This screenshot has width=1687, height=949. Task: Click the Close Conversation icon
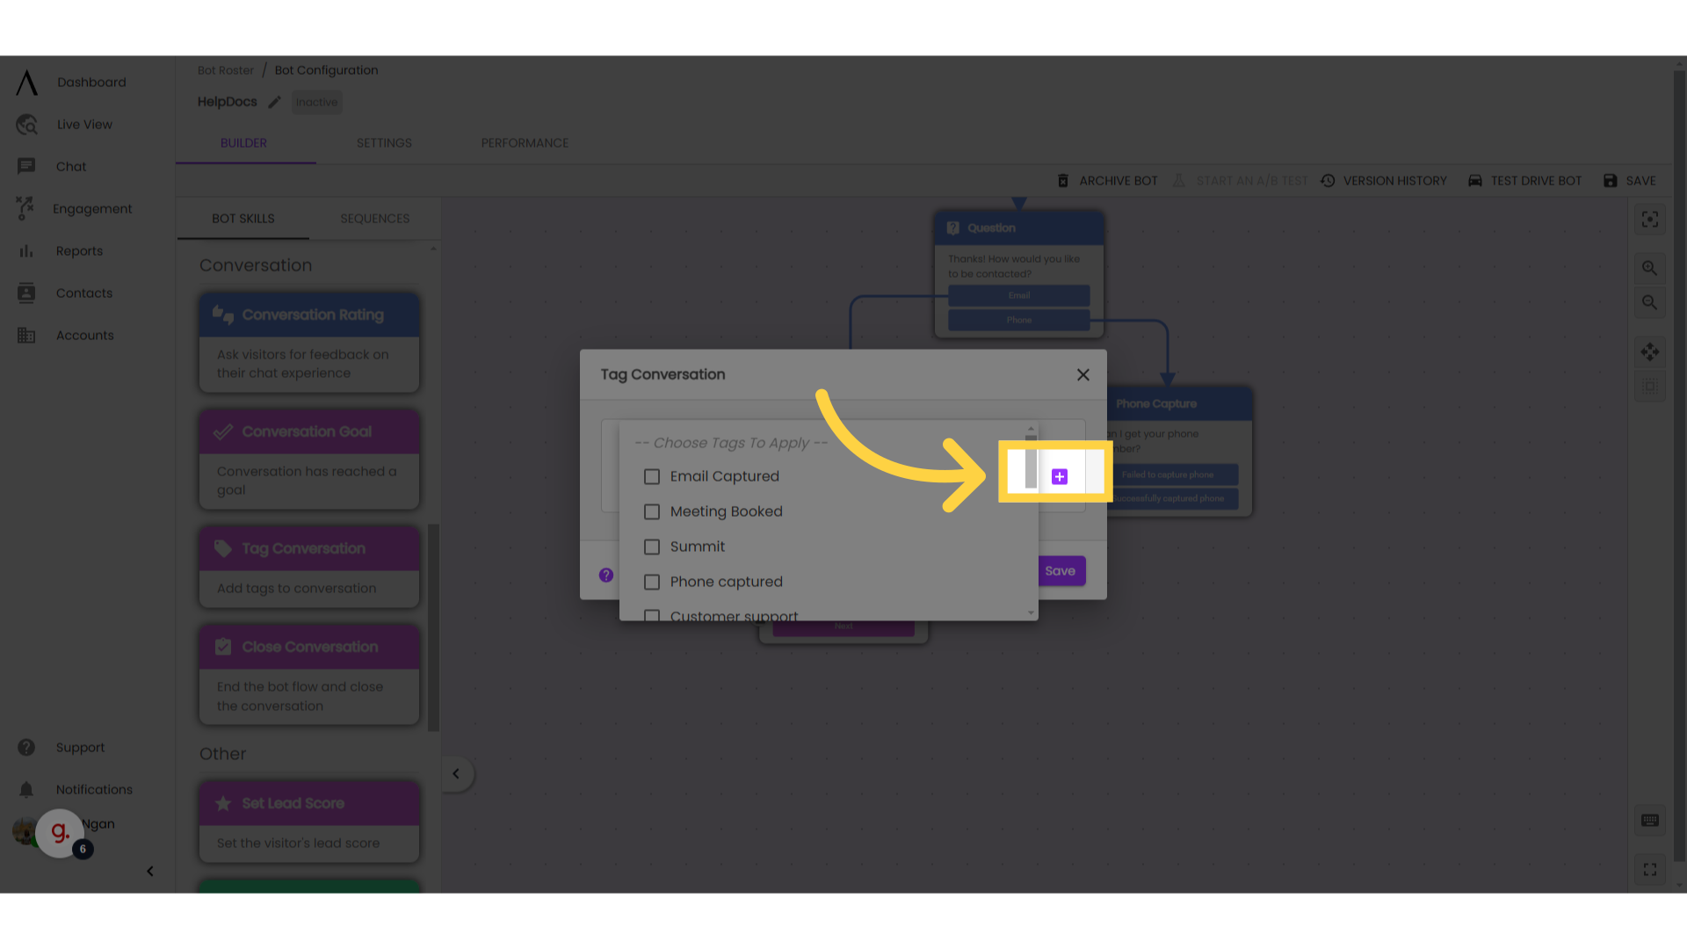224,647
